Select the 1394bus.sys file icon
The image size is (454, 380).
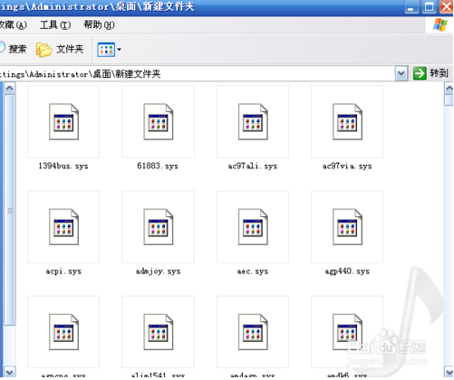tap(63, 121)
